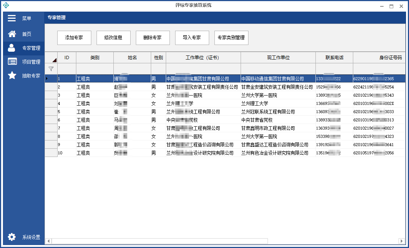Click ID cell 7
The height and width of the screenshot is (248, 409).
[67, 128]
